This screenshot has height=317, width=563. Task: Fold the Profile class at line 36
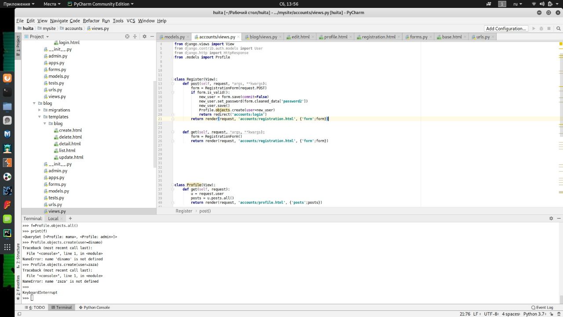[x=172, y=185]
